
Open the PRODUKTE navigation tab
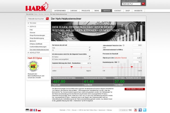pos(86,11)
